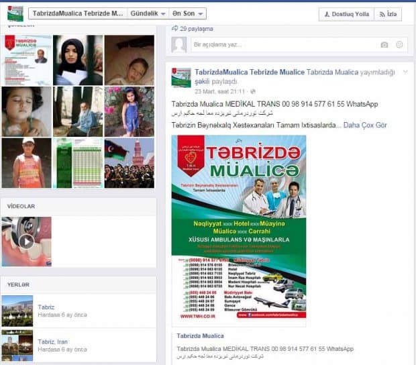Click the commenter profile avatar placeholder
The height and width of the screenshot is (365, 416).
(179, 44)
